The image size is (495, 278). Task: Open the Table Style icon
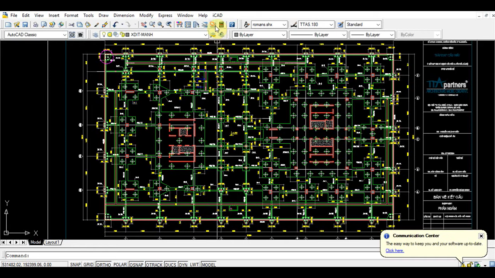coord(341,25)
